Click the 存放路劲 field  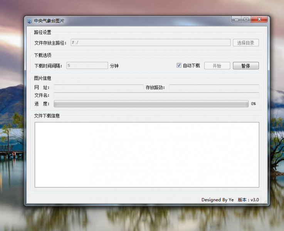tap(214, 87)
